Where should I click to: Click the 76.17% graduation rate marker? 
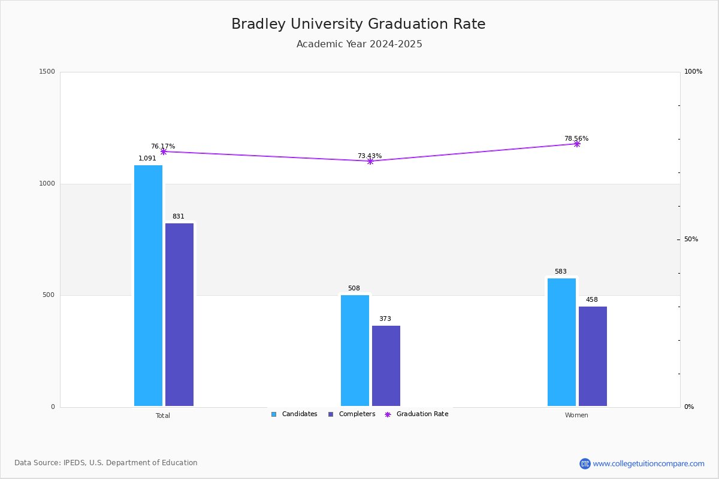click(x=164, y=151)
